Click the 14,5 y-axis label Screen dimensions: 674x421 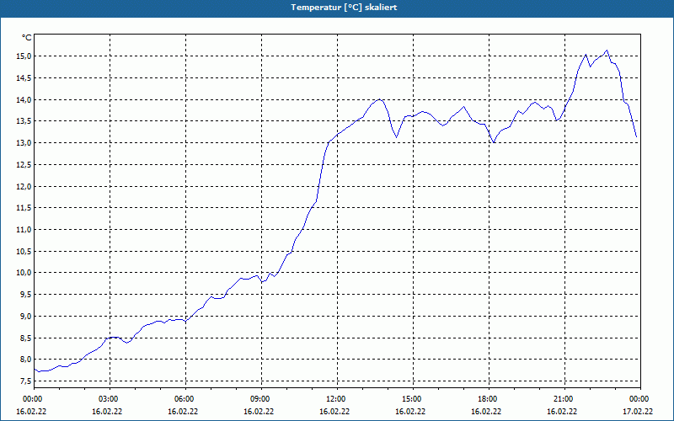(24, 77)
